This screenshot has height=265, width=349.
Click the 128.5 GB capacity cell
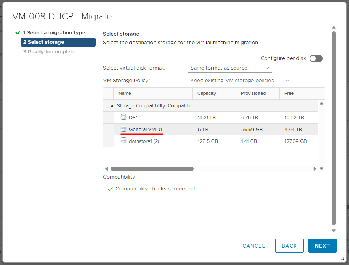[x=208, y=141]
